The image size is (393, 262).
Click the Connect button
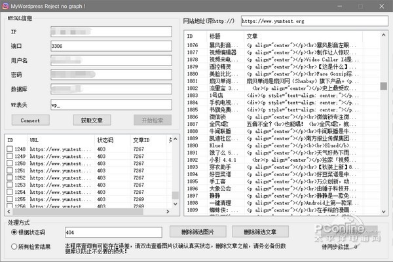click(30, 120)
